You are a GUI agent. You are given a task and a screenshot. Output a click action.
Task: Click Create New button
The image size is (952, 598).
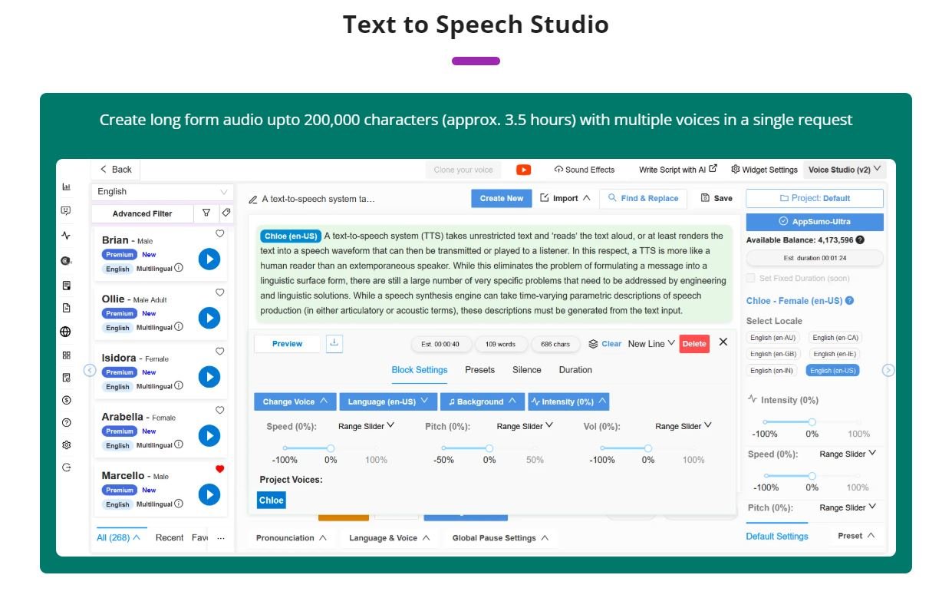pos(502,198)
